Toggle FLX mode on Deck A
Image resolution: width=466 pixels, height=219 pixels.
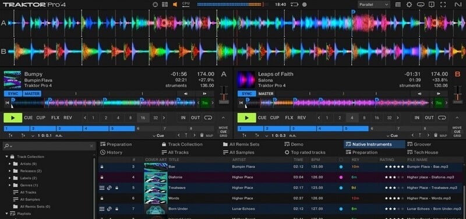tap(55, 118)
